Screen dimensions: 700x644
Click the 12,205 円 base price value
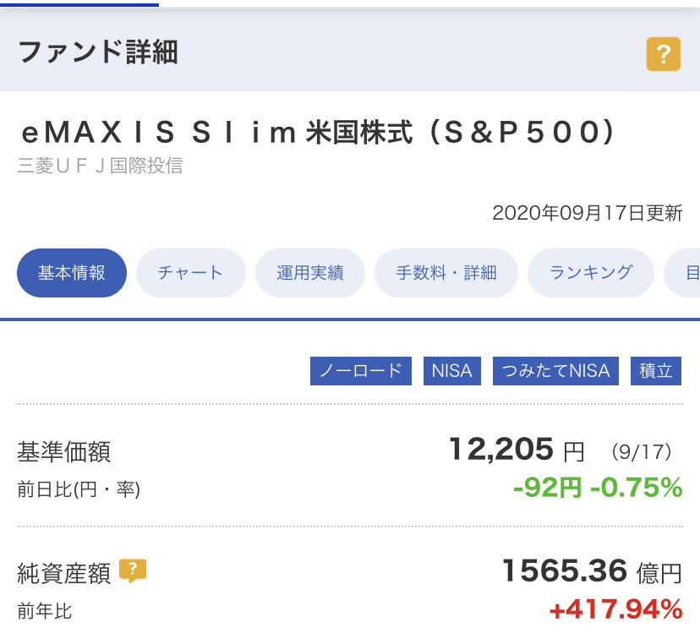pyautogui.click(x=517, y=450)
